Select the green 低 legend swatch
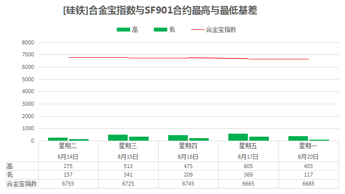Screen dimensions: 345x194 pyautogui.click(x=160, y=29)
